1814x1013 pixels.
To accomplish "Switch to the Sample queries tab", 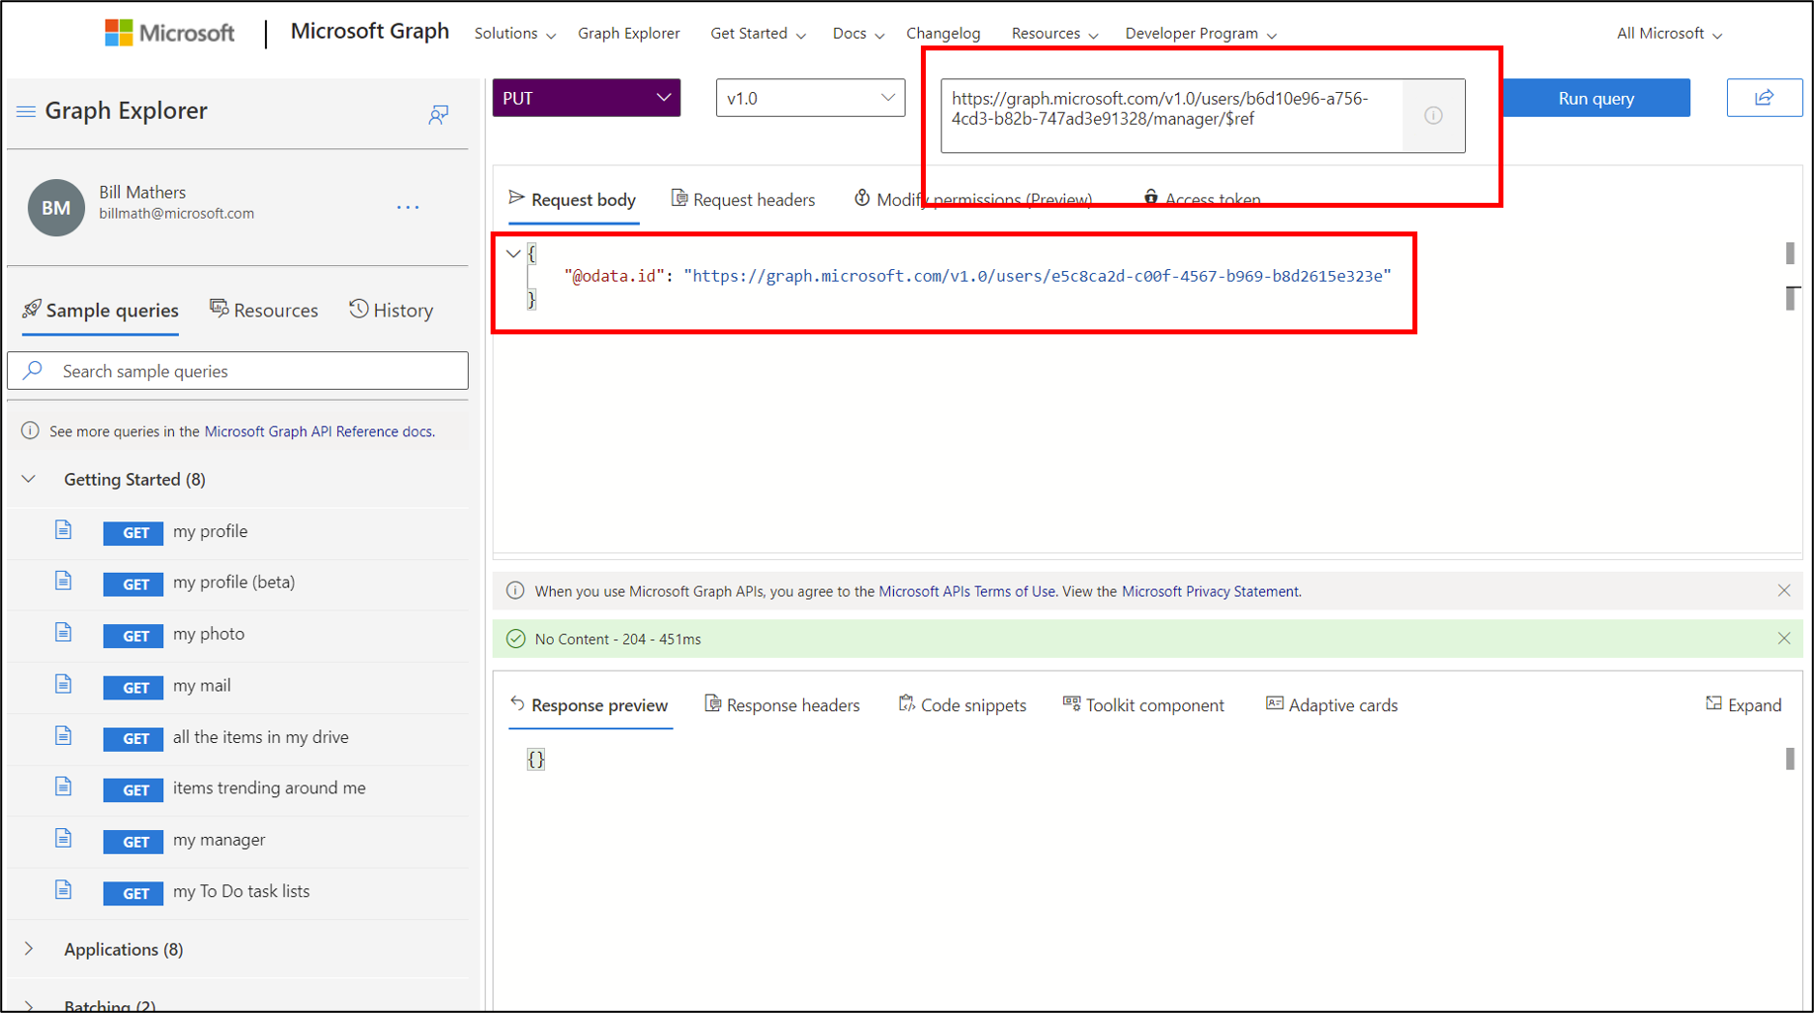I will click(100, 310).
